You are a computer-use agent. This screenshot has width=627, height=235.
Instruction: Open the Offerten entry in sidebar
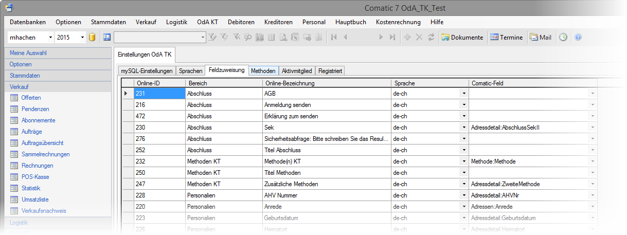coord(31,98)
